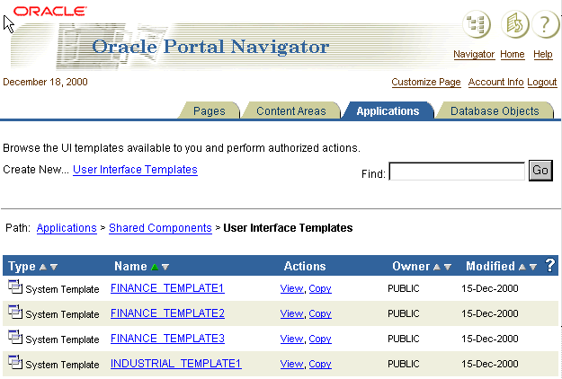The height and width of the screenshot is (379, 562).
Task: Sort Type column ascending
Action: pyautogui.click(x=42, y=267)
